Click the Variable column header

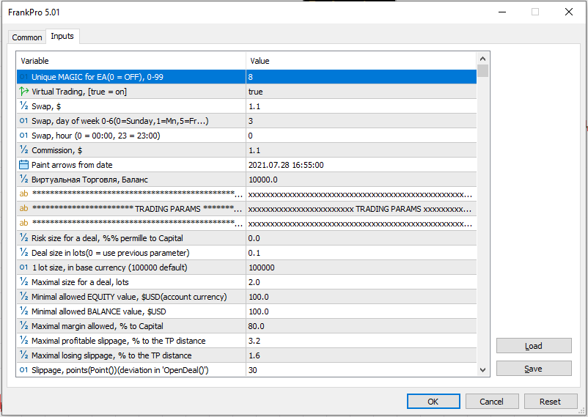tap(131, 61)
